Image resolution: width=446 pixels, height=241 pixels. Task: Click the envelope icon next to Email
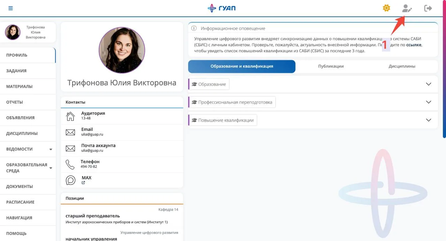click(70, 132)
